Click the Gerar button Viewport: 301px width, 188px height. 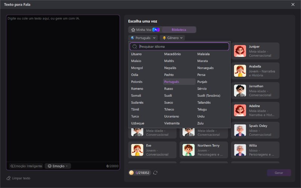[x=279, y=173]
